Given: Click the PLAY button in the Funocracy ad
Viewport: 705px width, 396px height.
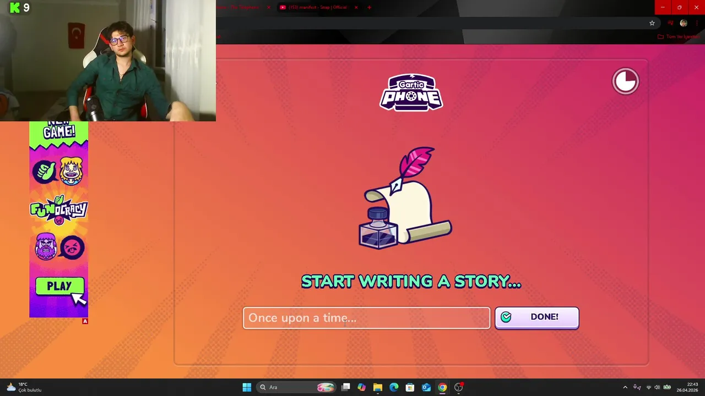Looking at the screenshot, I should coord(59,287).
